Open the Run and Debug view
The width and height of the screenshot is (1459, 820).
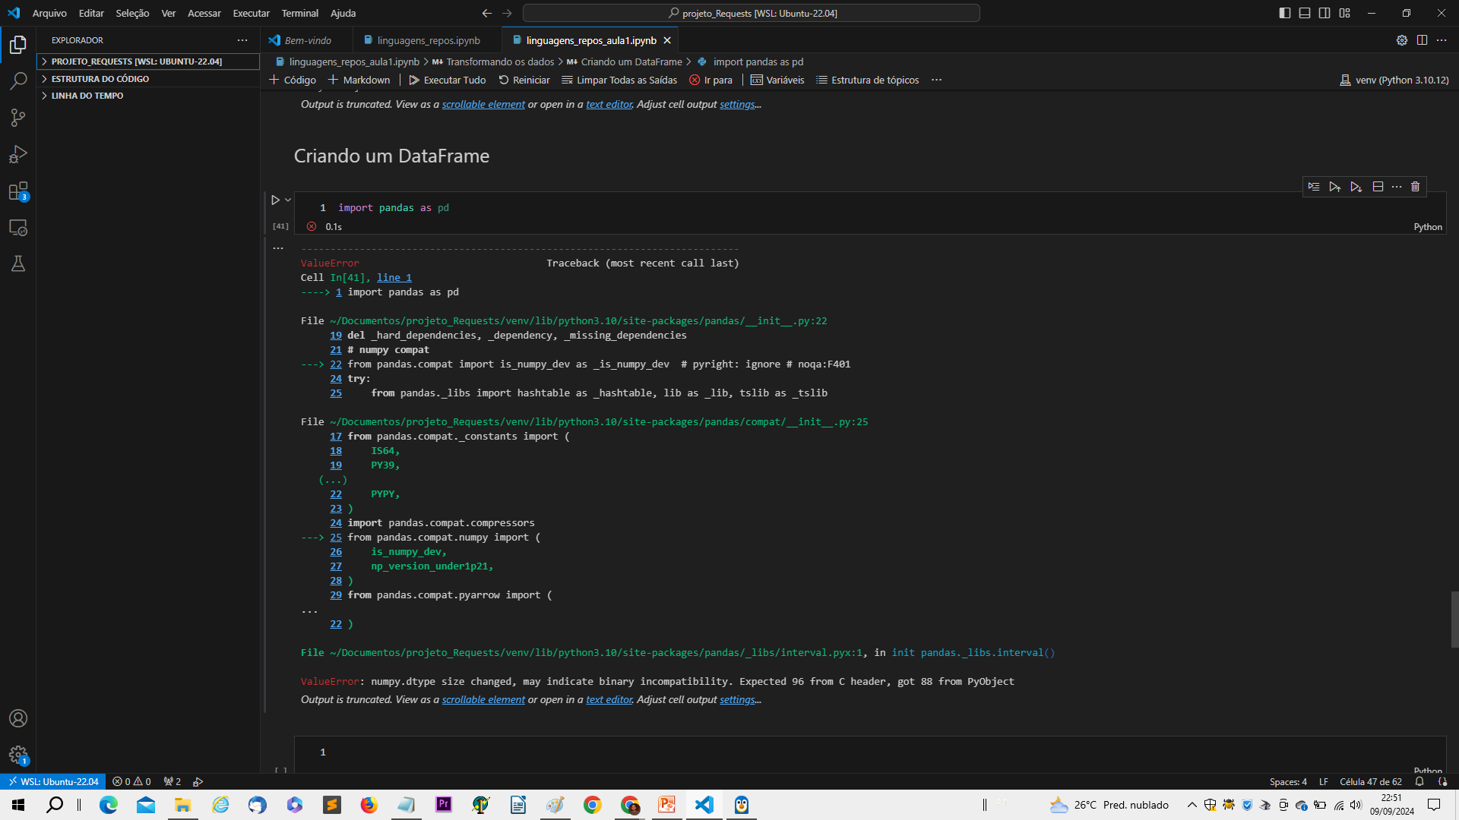18,154
